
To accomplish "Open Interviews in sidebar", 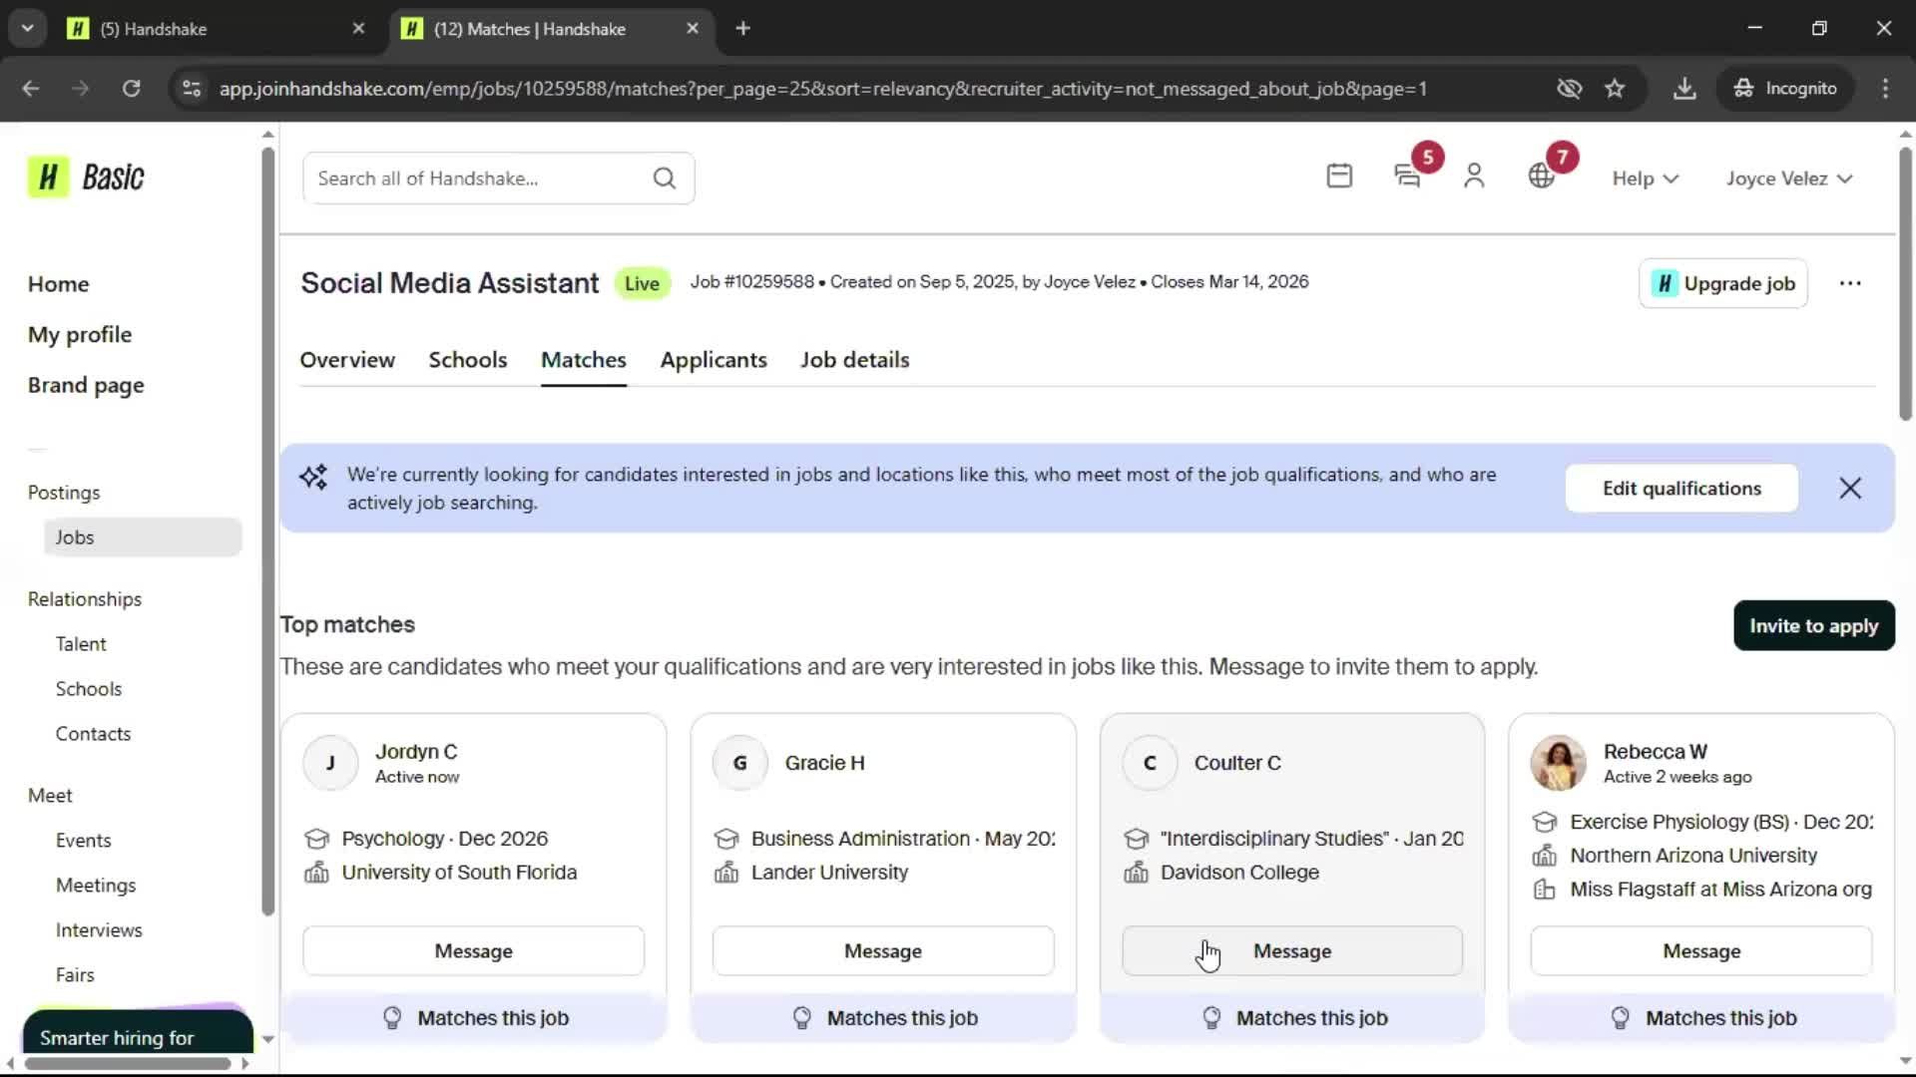I will coord(99,930).
